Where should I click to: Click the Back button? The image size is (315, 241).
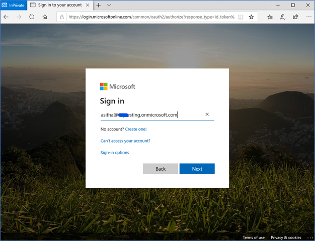[x=161, y=169]
